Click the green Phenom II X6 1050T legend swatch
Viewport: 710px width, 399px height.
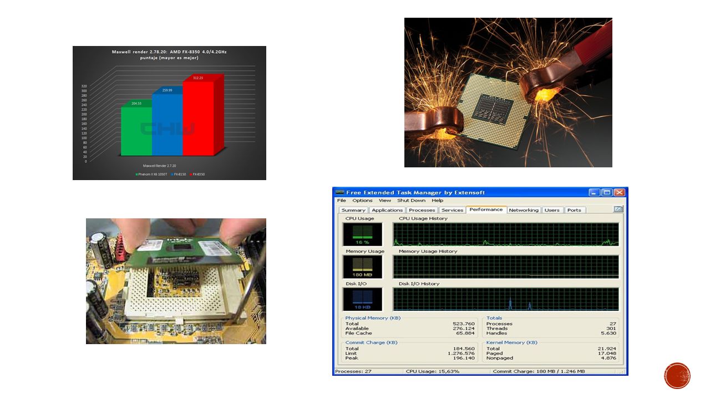coord(136,175)
